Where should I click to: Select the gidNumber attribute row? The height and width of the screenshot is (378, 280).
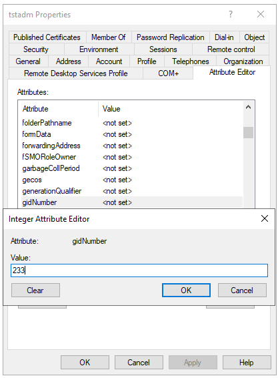(x=132, y=202)
